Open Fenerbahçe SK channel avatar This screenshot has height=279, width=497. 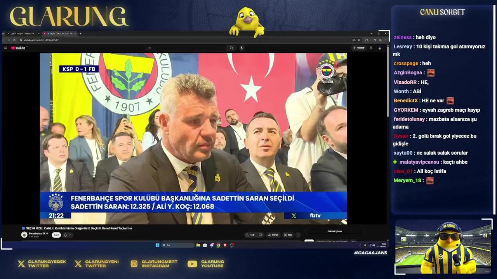(x=24, y=235)
